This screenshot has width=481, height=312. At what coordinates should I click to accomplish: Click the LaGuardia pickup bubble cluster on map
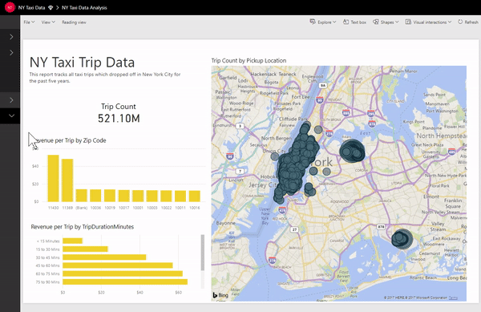(x=352, y=151)
